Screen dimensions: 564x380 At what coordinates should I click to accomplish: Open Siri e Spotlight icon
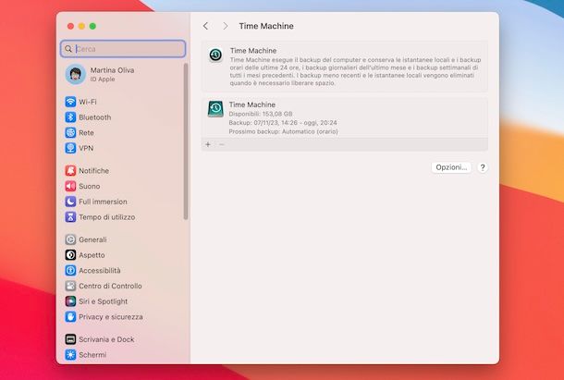pos(70,301)
